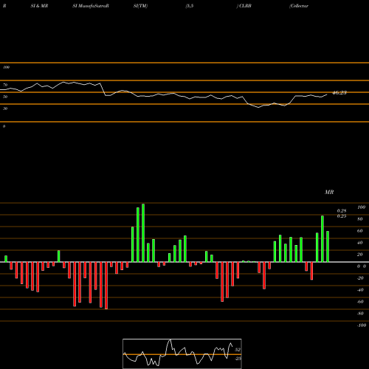Screen dimensions: 369x369
Task: Click the ') CLRB' ticker text
Action: [244, 6]
